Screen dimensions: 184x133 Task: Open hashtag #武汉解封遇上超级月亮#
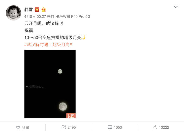tap(48, 45)
